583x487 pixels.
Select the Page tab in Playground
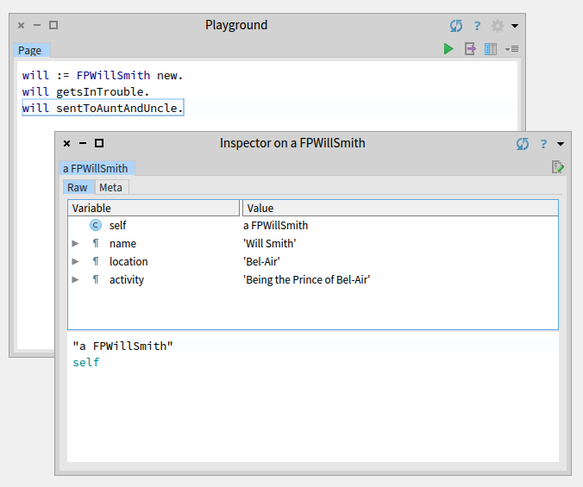[x=32, y=50]
